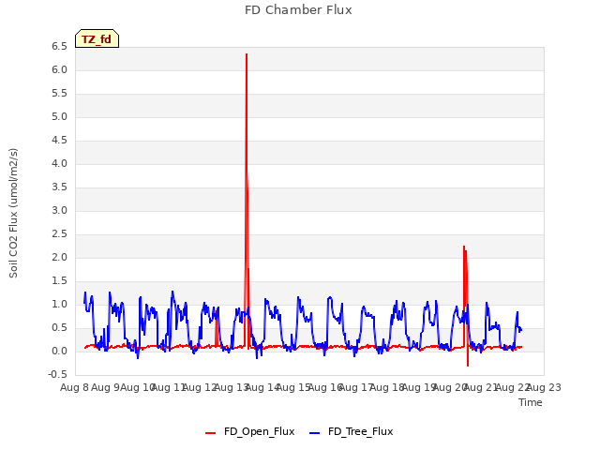Click the blue FD_Tree_Flux legend swatch
Screen dimensions: 600x450
[314, 433]
